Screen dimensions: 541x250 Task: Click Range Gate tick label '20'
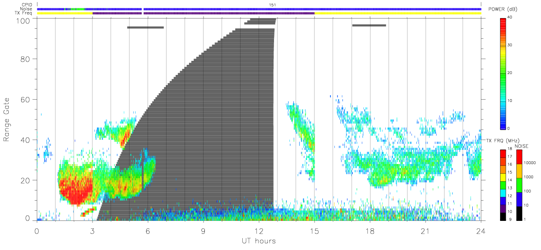click(26, 181)
